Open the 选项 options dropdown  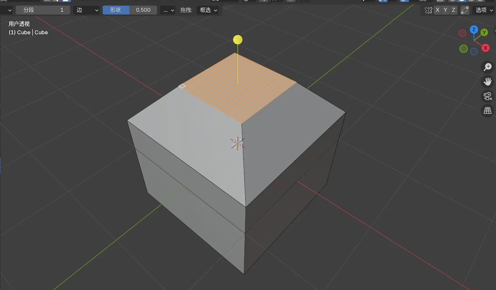(484, 10)
